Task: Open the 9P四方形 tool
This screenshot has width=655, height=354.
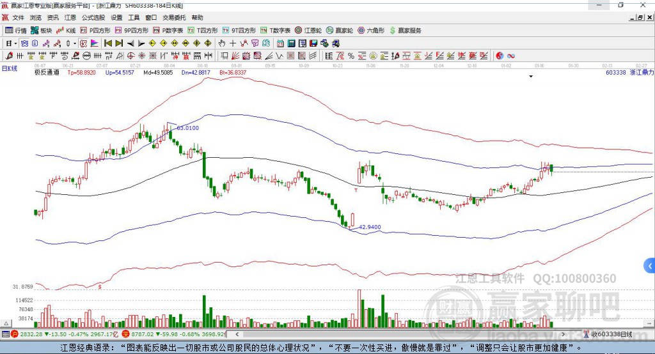Action: tap(132, 31)
